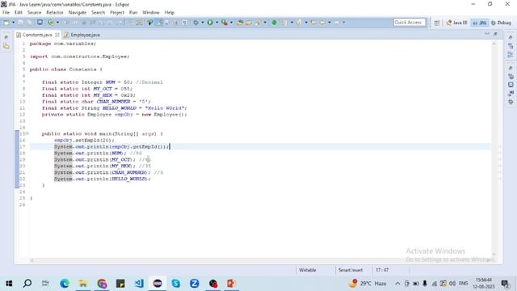This screenshot has width=517, height=291.
Task: Expand the Debug launch dropdown arrow
Action: (202, 23)
